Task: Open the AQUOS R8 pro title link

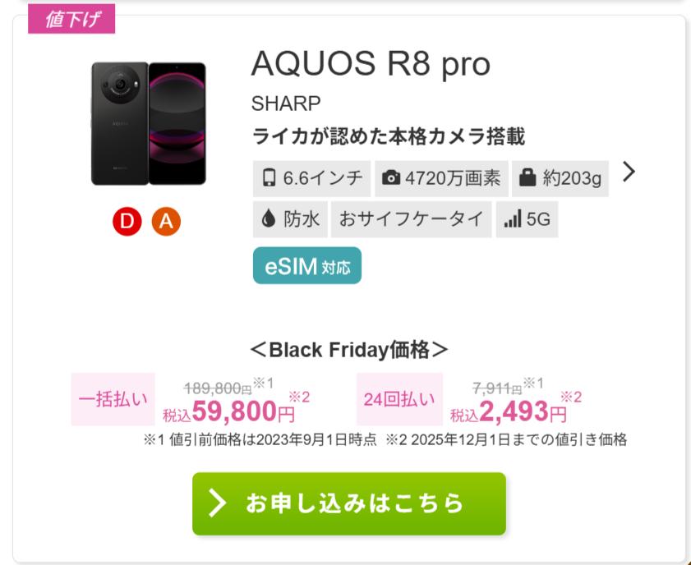Action: tap(370, 64)
